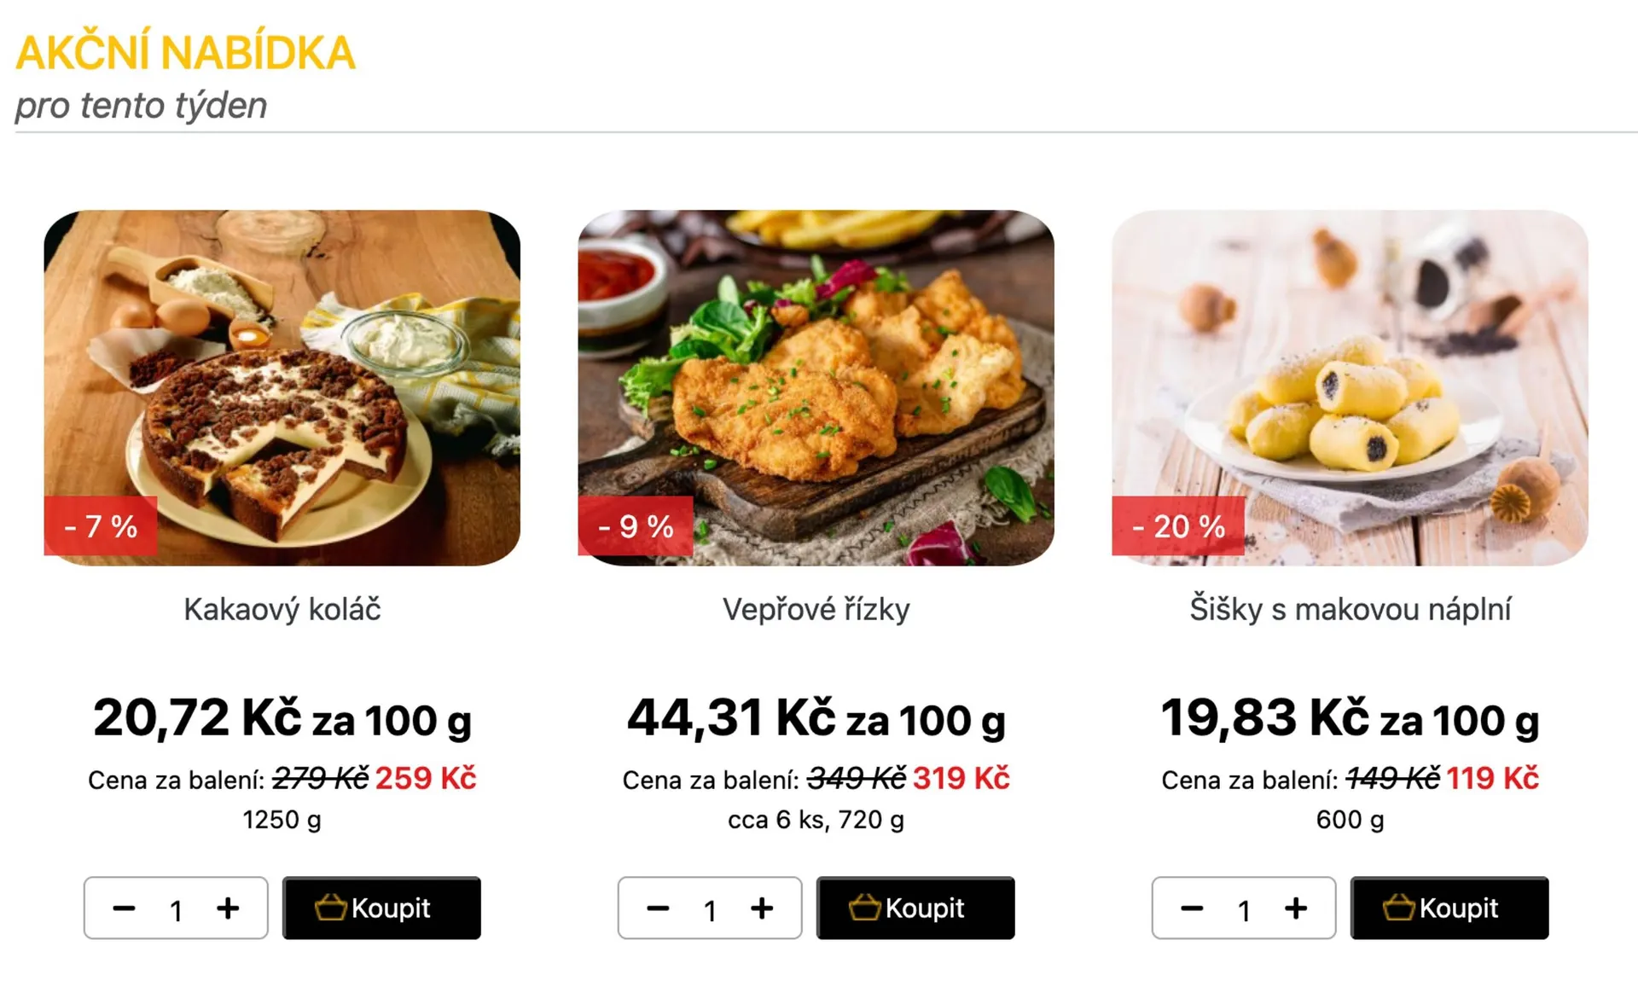Decrease quantity for Vepřové řízky
Screen dimensions: 1638x1004
(658, 908)
